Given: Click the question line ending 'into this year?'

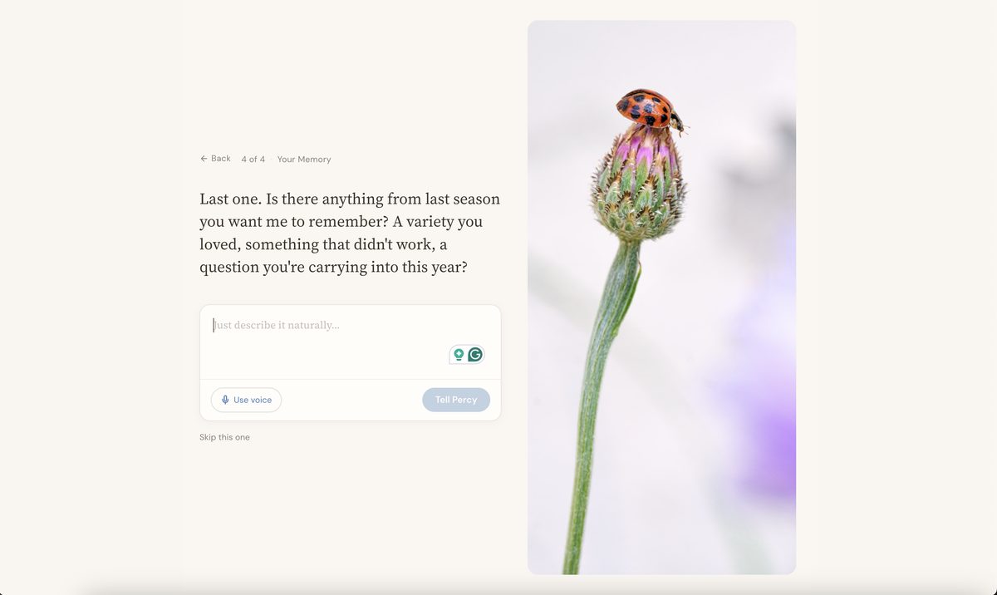Looking at the screenshot, I should (x=333, y=268).
